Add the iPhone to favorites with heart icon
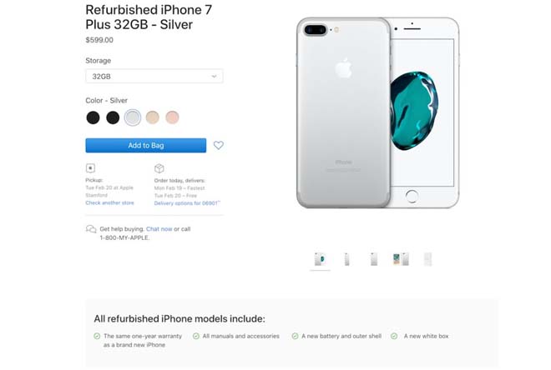This screenshot has height=370, width=551. coord(218,145)
